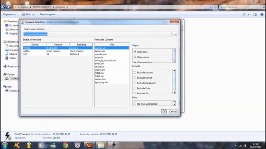The height and width of the screenshot is (149, 266).
Task: Click the Firmware Selection title bar icon
Action: click(x=22, y=22)
